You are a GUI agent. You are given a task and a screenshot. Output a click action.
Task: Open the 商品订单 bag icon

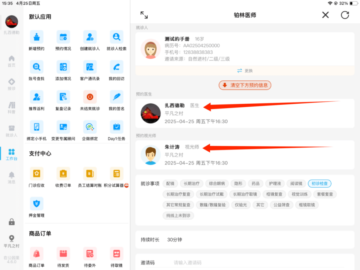(x=36, y=254)
